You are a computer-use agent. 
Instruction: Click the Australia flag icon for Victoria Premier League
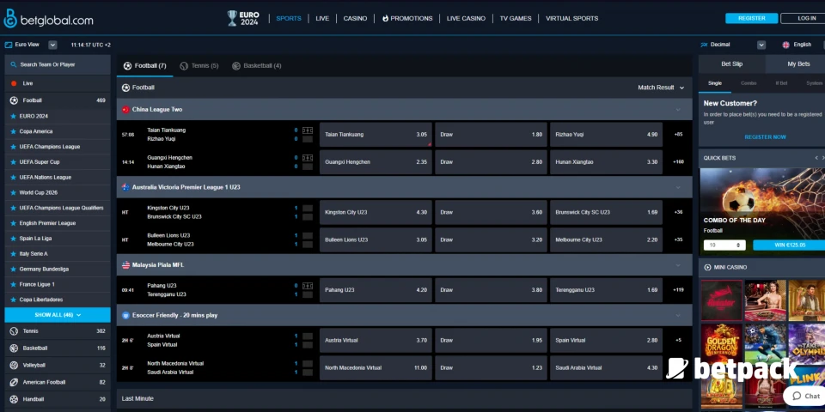tap(125, 187)
